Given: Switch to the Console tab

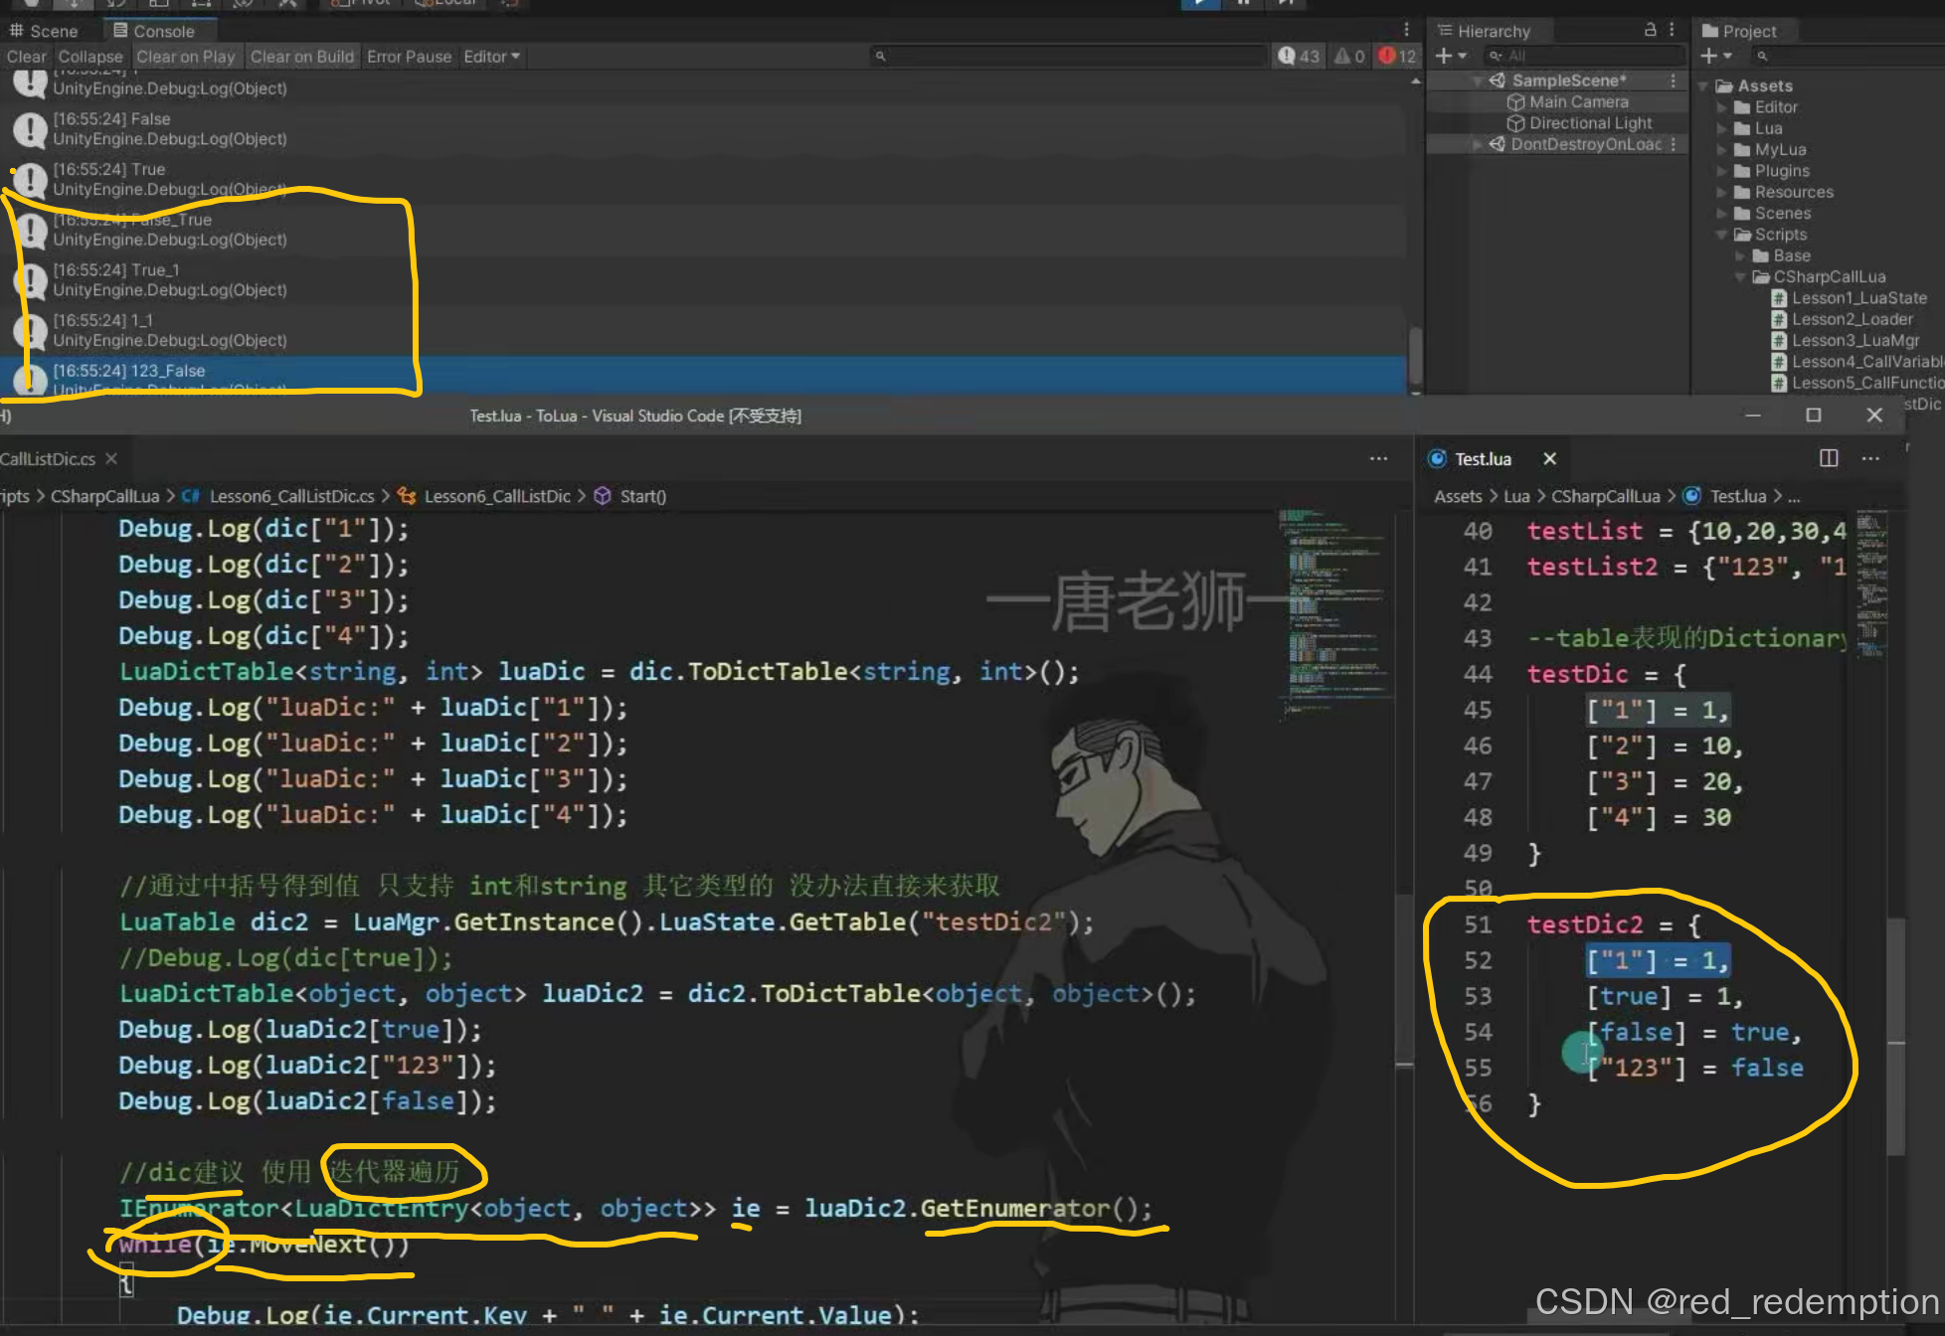Looking at the screenshot, I should pos(154,31).
